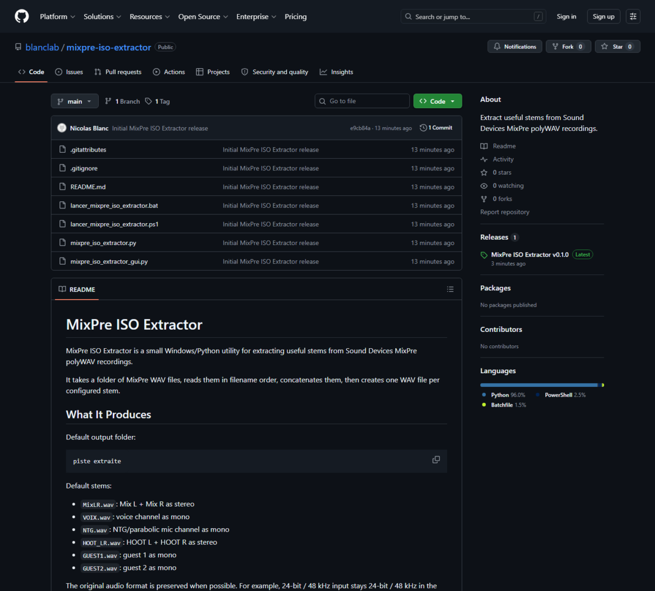Expand the Resources menu

(150, 16)
